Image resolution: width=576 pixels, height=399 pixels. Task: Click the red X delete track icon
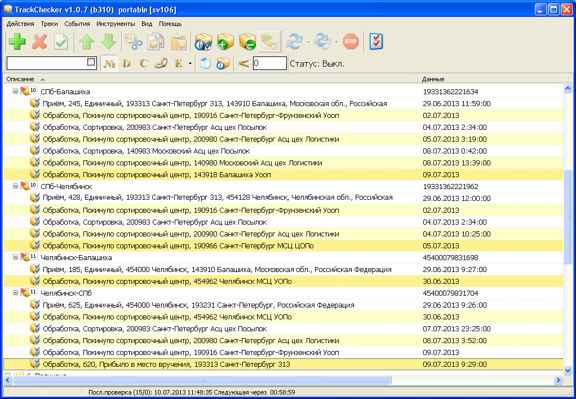39,42
